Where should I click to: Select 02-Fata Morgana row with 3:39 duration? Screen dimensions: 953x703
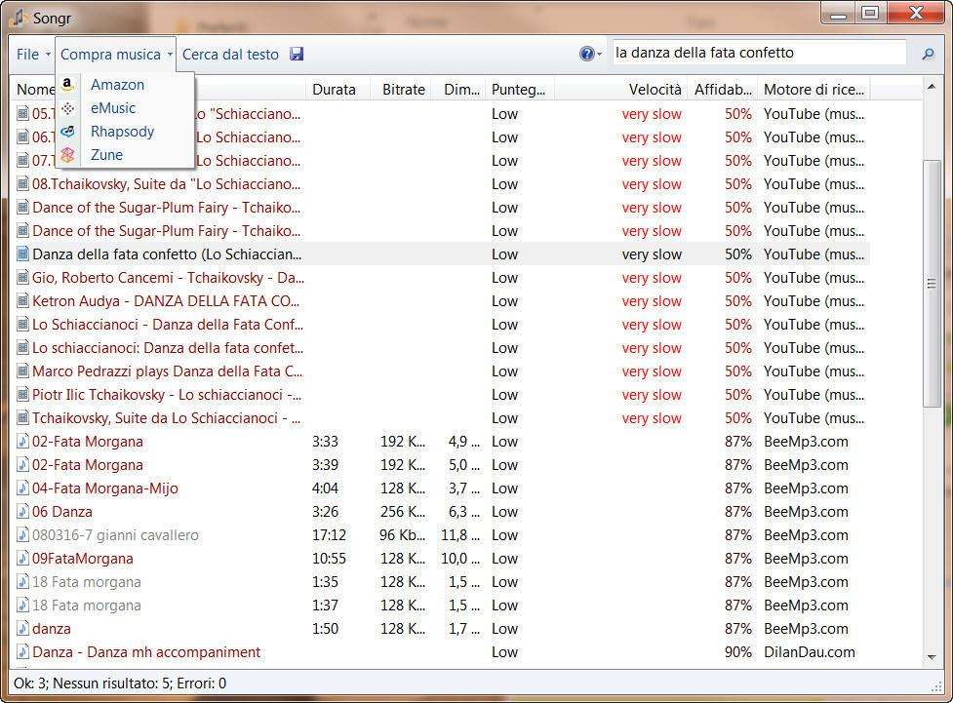pos(443,465)
